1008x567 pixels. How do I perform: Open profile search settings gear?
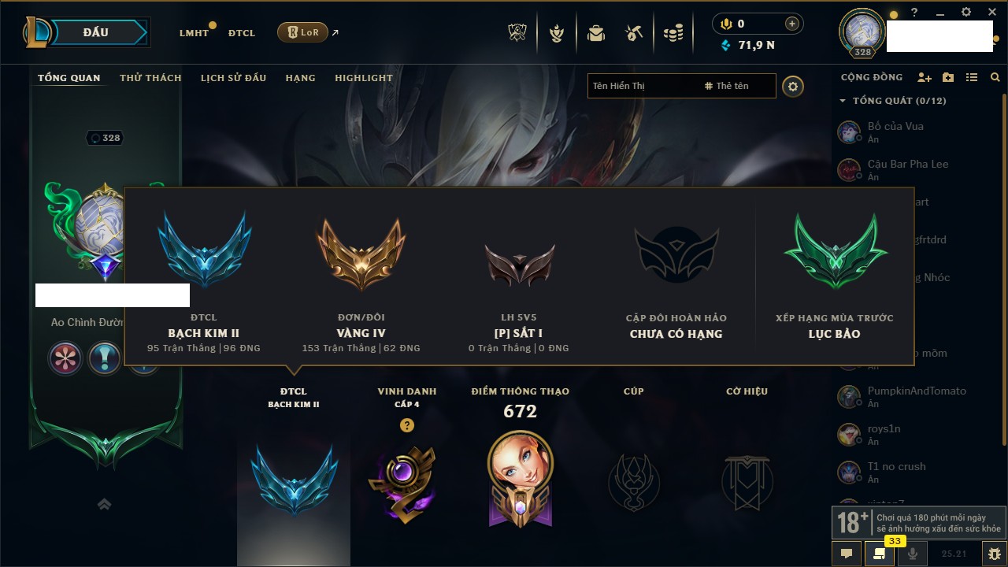pos(793,86)
